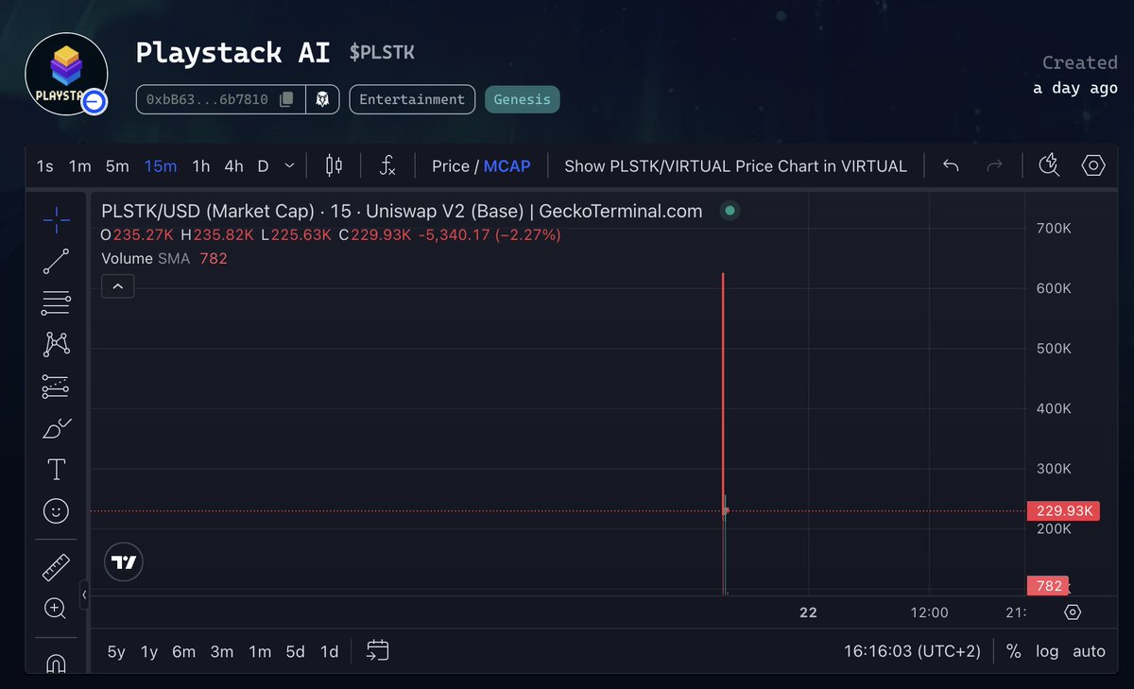Click the 12:00 label on time axis
This screenshot has height=689, width=1134.
click(930, 612)
